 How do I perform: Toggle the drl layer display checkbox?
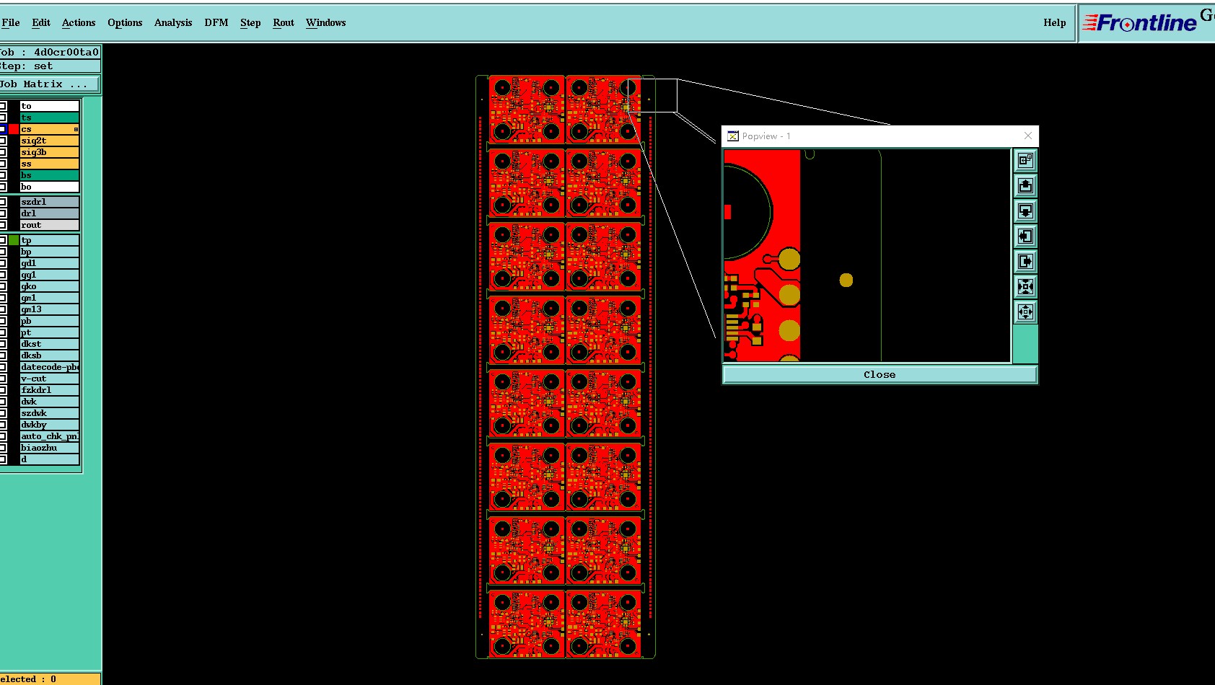[3, 213]
